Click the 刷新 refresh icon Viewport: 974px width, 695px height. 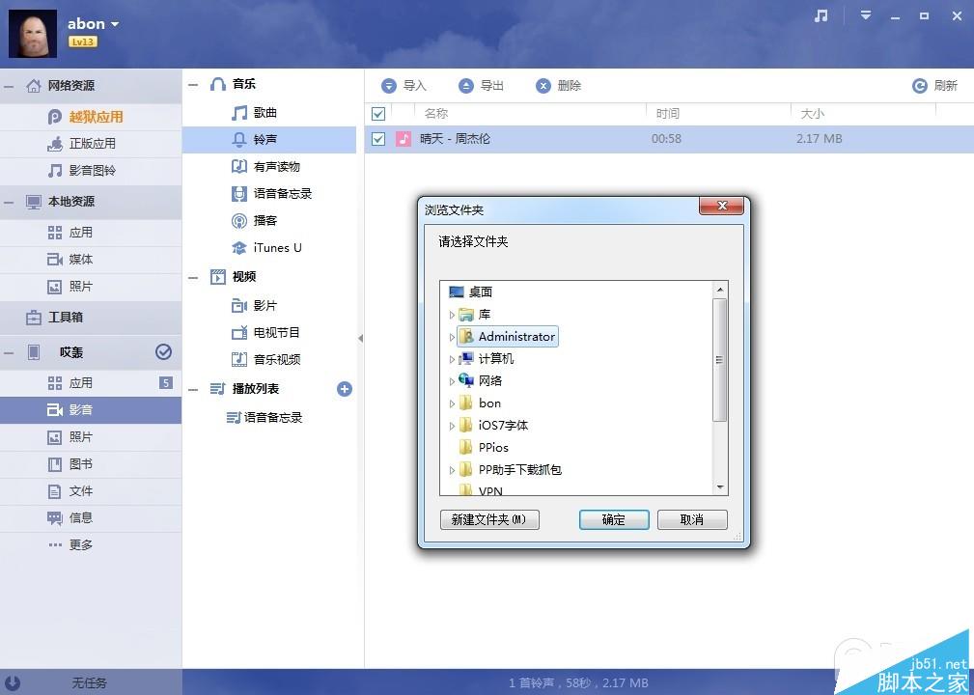click(919, 85)
